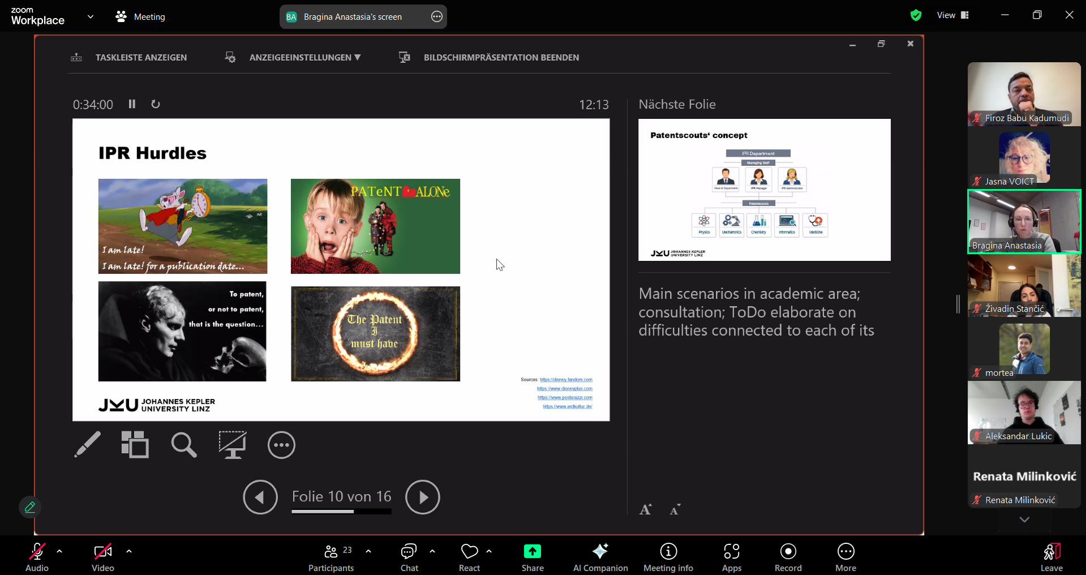Select the pen and laser pointer tool
1086x575 pixels.
87,445
